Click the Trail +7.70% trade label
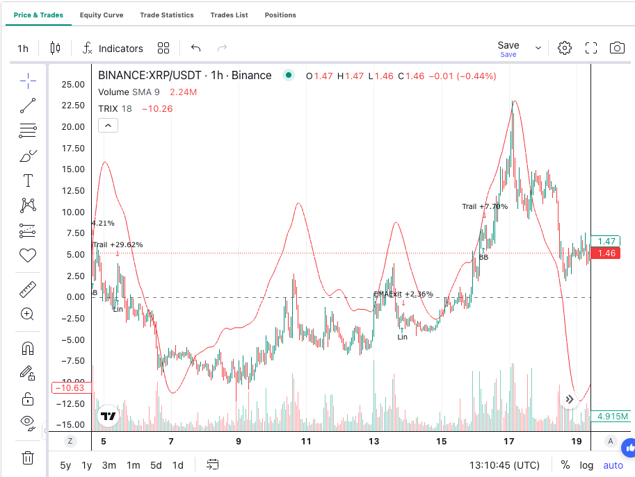Image resolution: width=635 pixels, height=477 pixels. click(x=485, y=207)
